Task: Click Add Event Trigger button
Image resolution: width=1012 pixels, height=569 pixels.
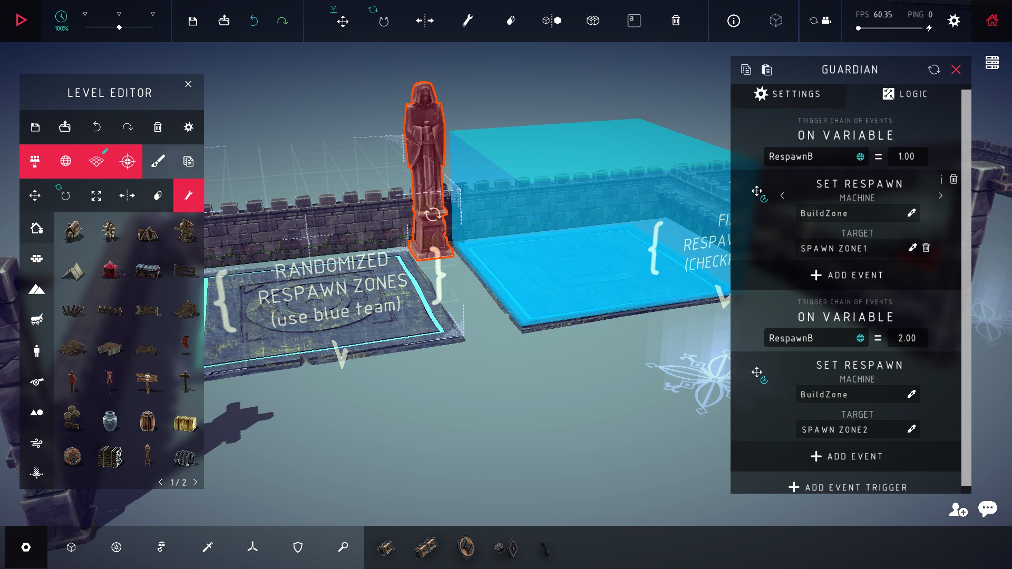Action: point(848,487)
